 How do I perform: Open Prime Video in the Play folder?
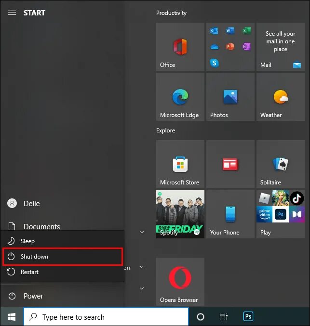[x=264, y=214]
